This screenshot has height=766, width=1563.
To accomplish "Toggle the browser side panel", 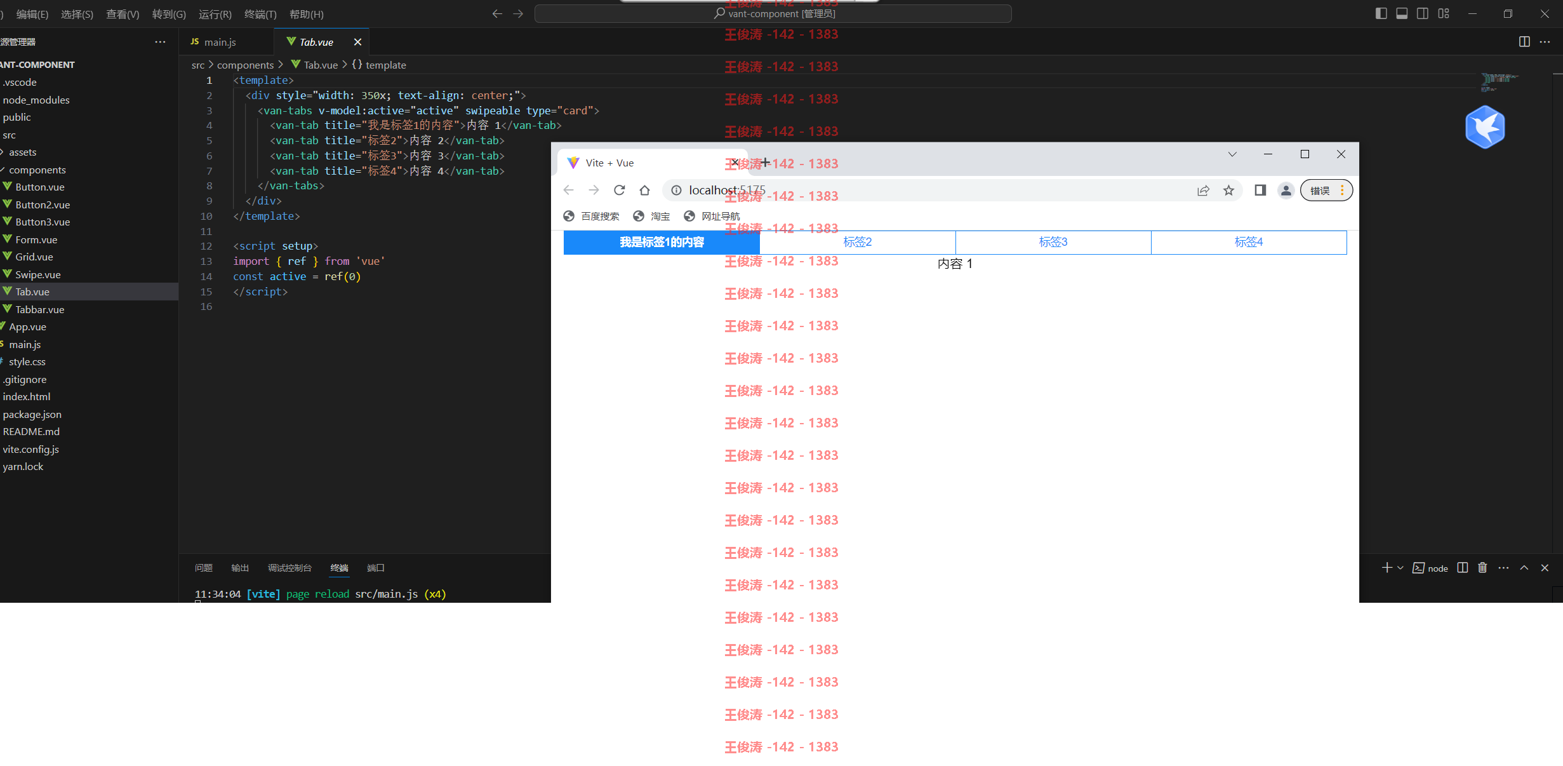I will point(1260,190).
